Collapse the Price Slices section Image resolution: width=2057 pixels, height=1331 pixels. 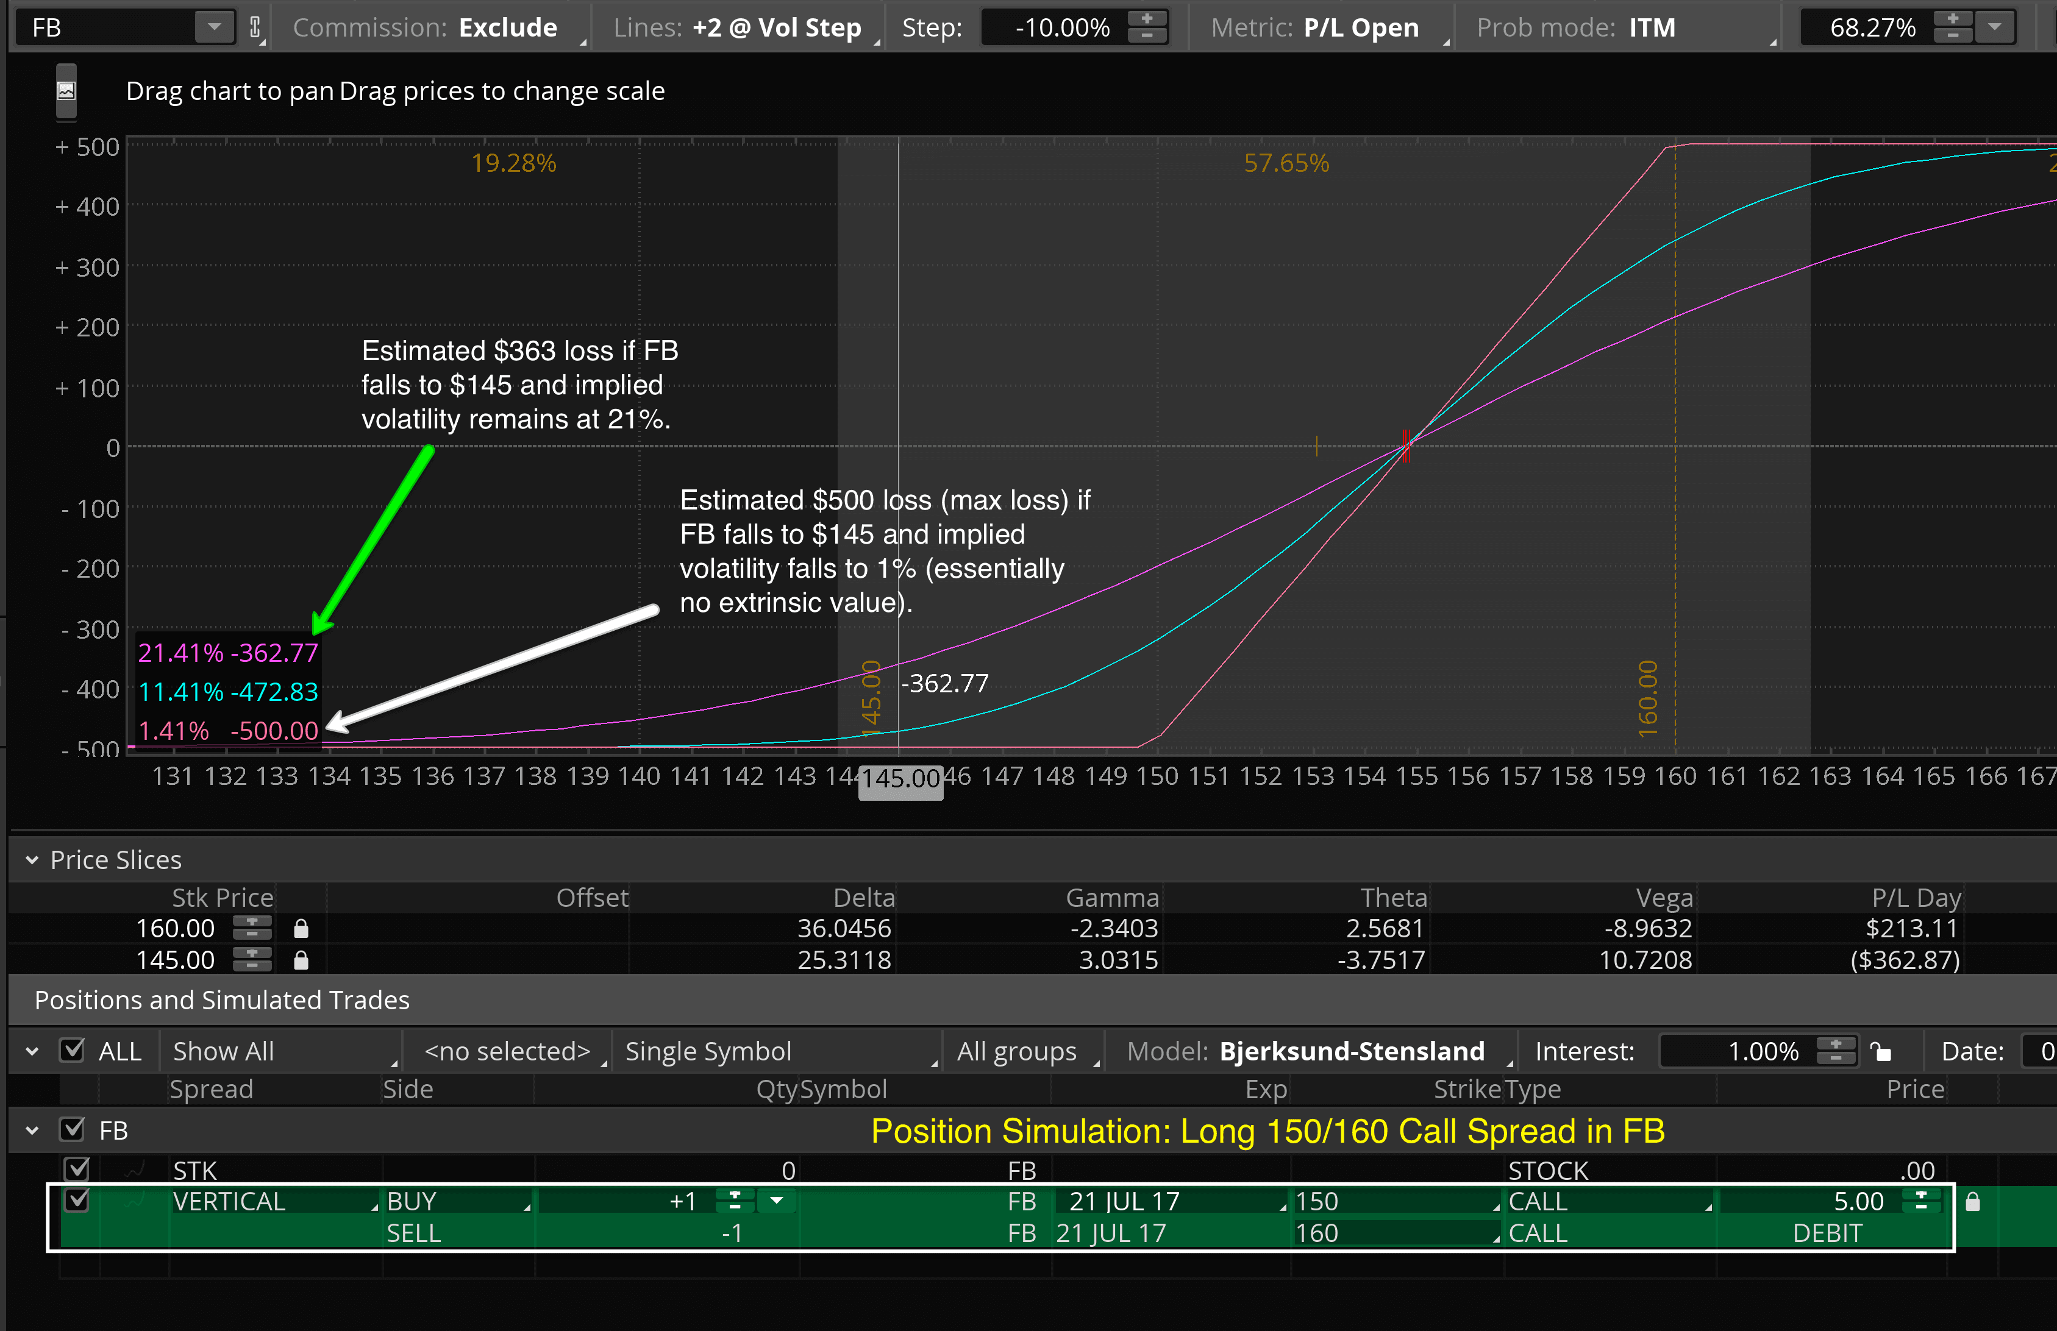[x=32, y=861]
